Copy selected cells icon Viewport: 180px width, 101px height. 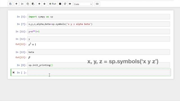point(28,4)
